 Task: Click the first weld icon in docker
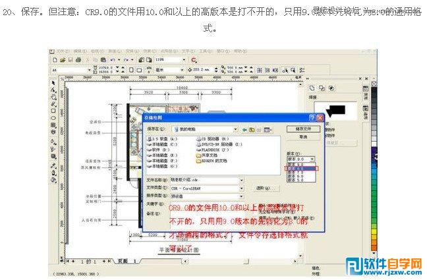(312, 88)
